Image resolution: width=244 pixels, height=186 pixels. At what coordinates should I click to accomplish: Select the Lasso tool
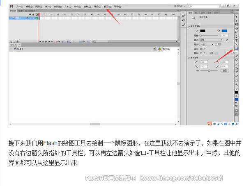pos(236,32)
